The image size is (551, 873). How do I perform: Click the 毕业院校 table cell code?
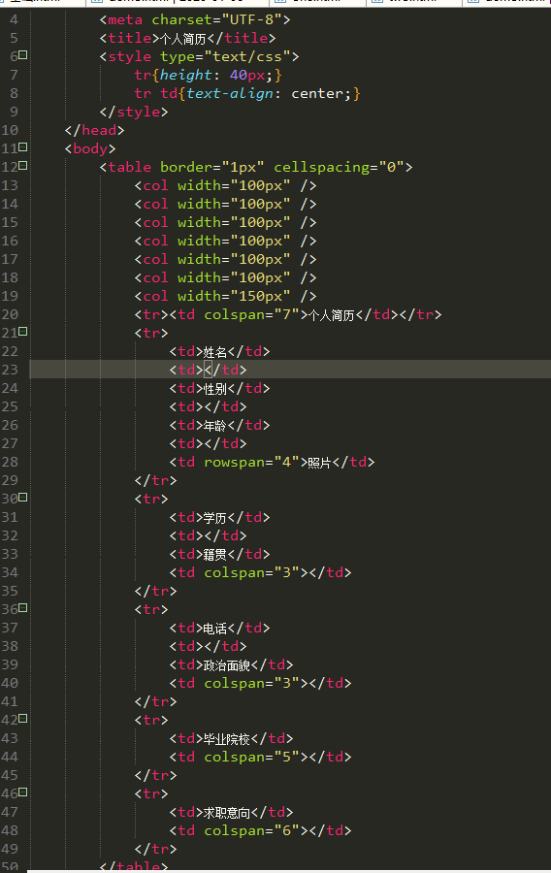(231, 739)
